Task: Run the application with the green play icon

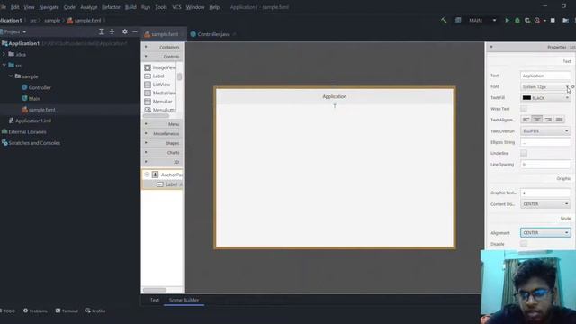Action: point(507,20)
